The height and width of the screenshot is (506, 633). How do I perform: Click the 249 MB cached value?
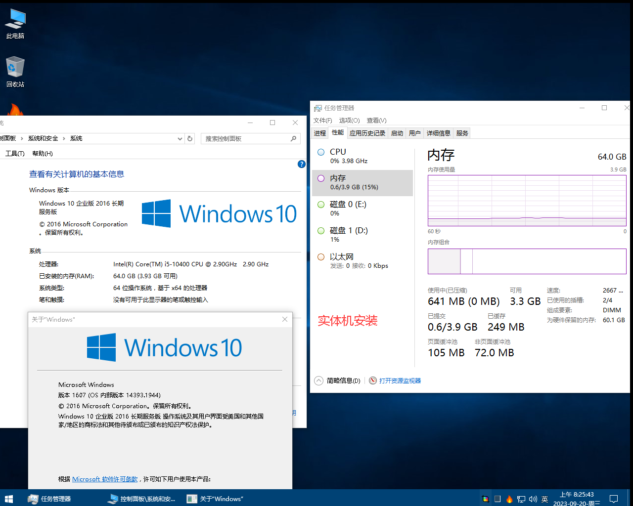tap(506, 327)
